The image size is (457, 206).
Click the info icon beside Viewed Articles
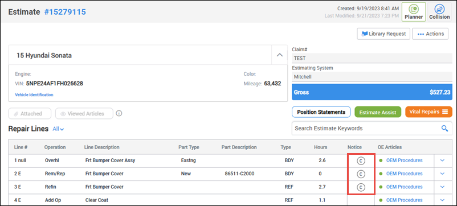119,113
